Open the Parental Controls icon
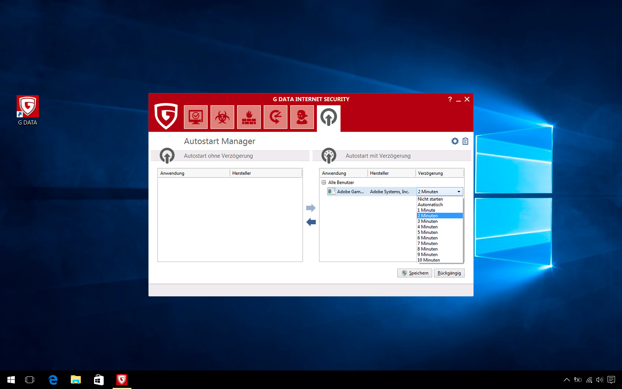 pyautogui.click(x=302, y=117)
